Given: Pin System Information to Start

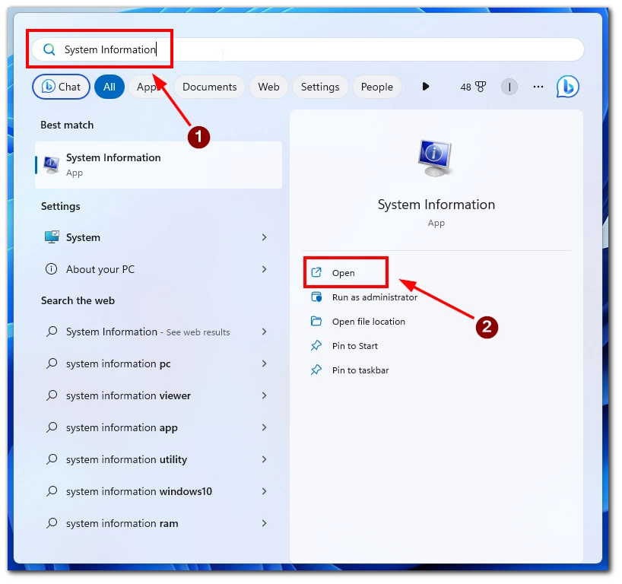Looking at the screenshot, I should click(355, 346).
